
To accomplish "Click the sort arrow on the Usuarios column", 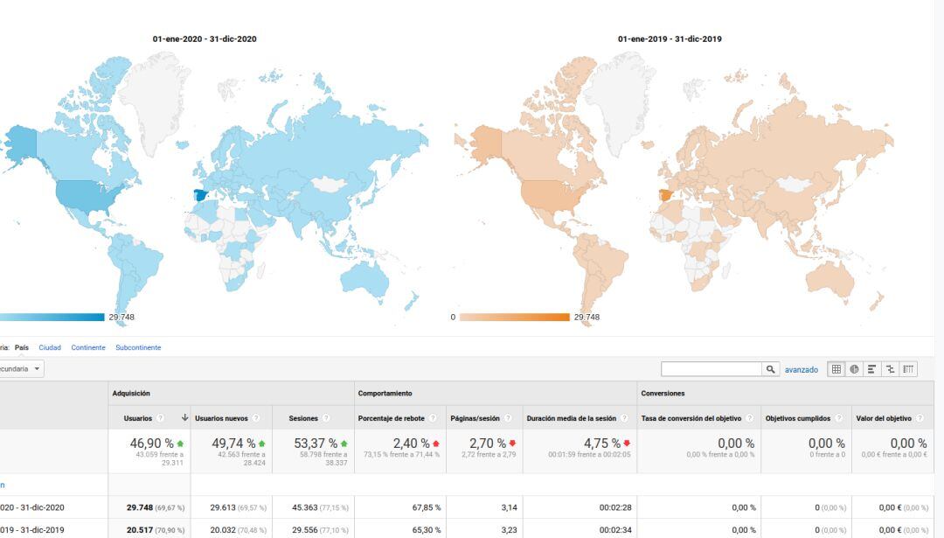I will (185, 417).
